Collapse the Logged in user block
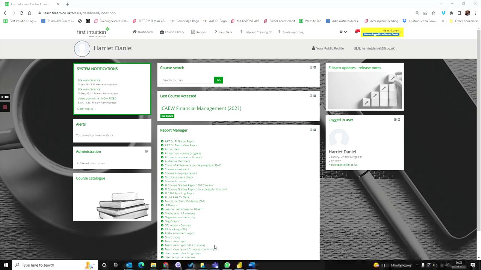Viewport: 481px width, 270px height. [399, 120]
